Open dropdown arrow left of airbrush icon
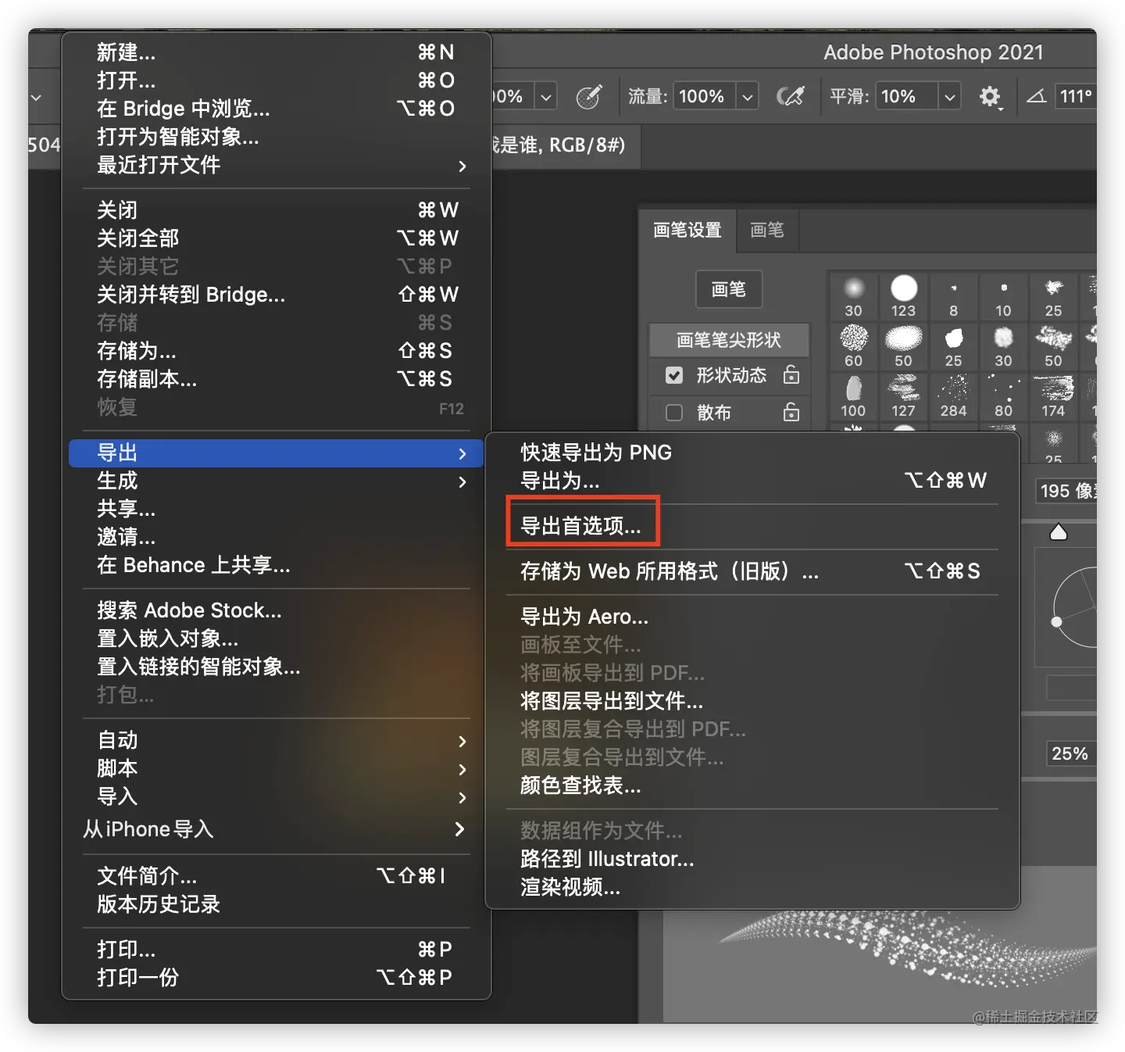1125x1052 pixels. point(546,97)
